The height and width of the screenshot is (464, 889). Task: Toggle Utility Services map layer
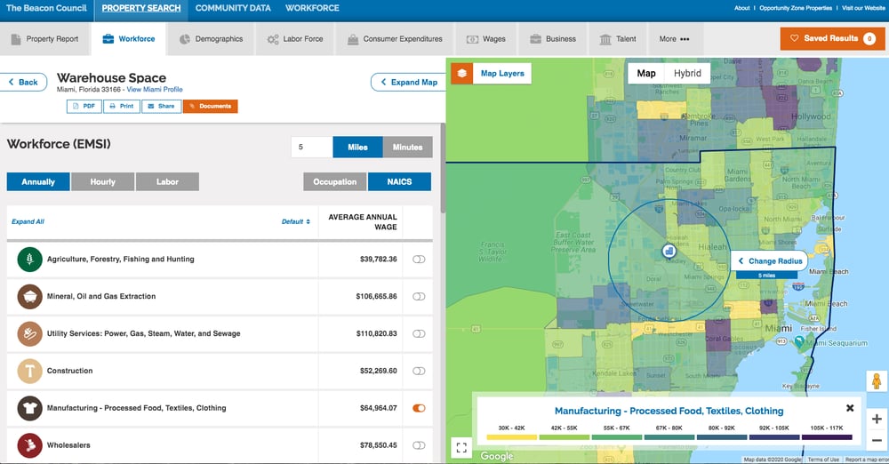tap(419, 333)
